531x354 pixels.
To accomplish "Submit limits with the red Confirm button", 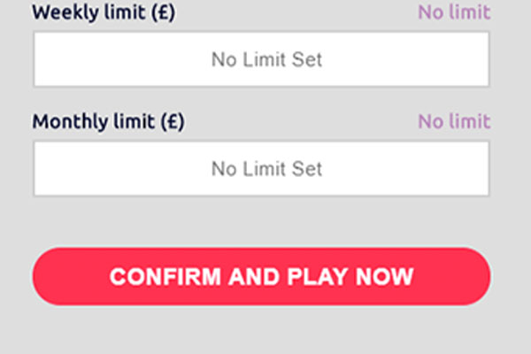I will (261, 276).
